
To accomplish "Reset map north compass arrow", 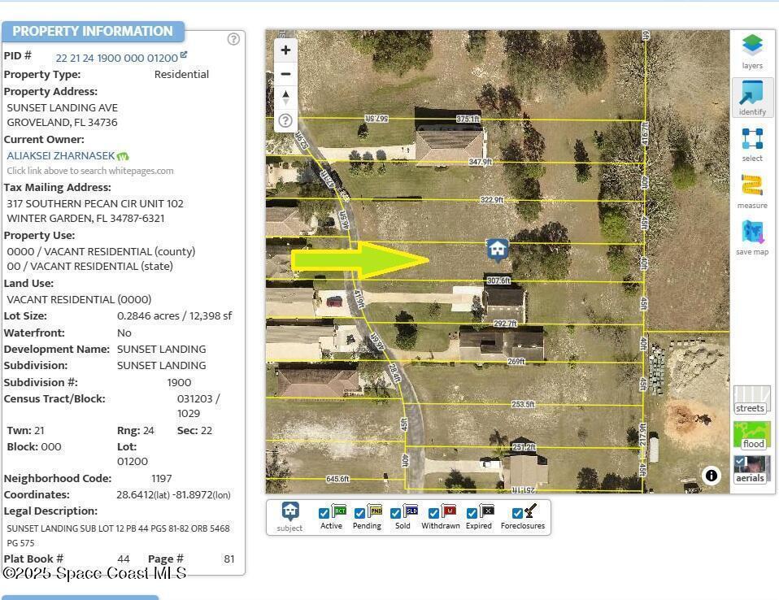I will point(285,97).
